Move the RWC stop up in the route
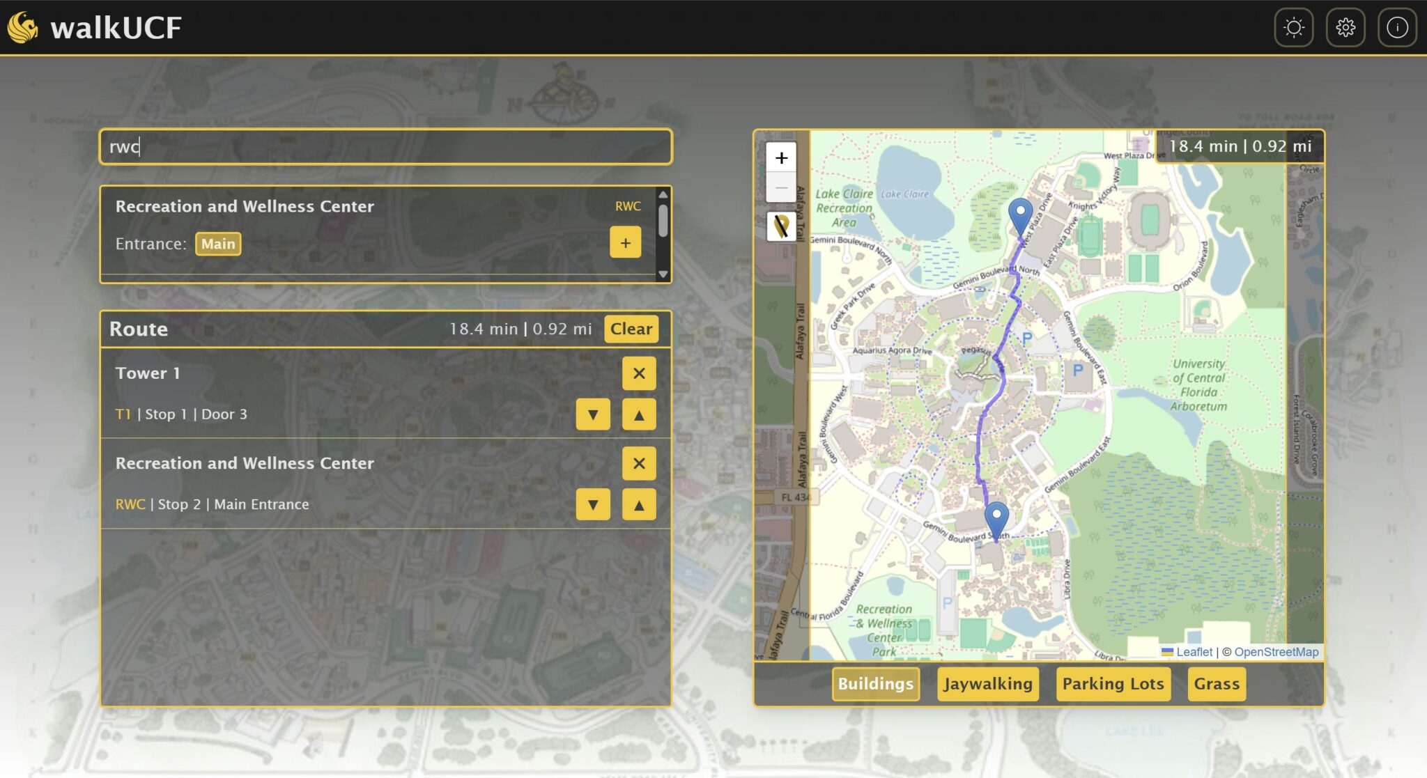The height and width of the screenshot is (778, 1427). tap(639, 504)
